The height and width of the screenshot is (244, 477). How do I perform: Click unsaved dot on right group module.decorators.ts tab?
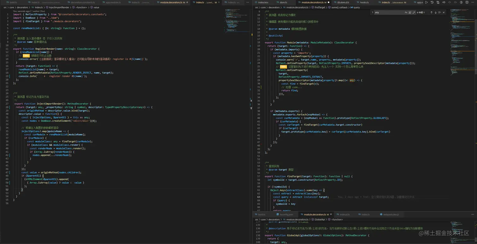click(328, 3)
